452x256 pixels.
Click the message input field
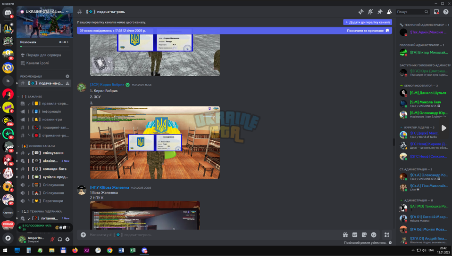click(x=213, y=235)
